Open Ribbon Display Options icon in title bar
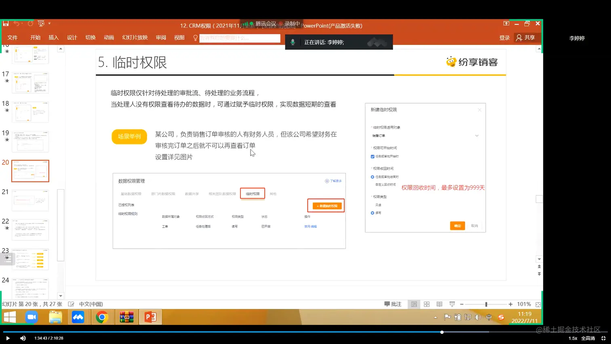 [506, 23]
